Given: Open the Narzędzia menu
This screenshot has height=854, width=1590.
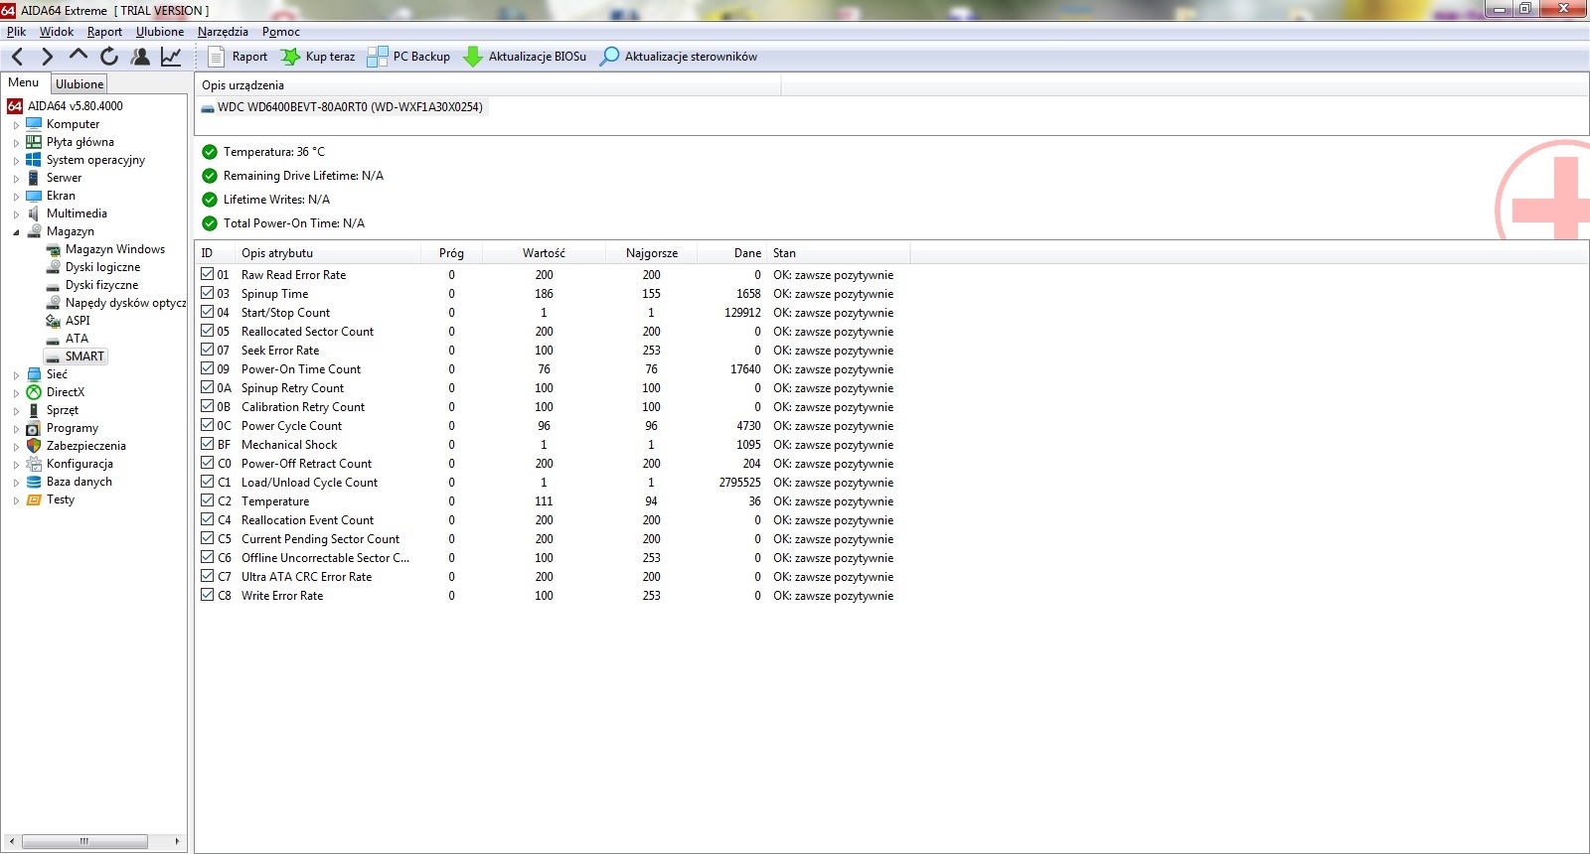Looking at the screenshot, I should [223, 32].
